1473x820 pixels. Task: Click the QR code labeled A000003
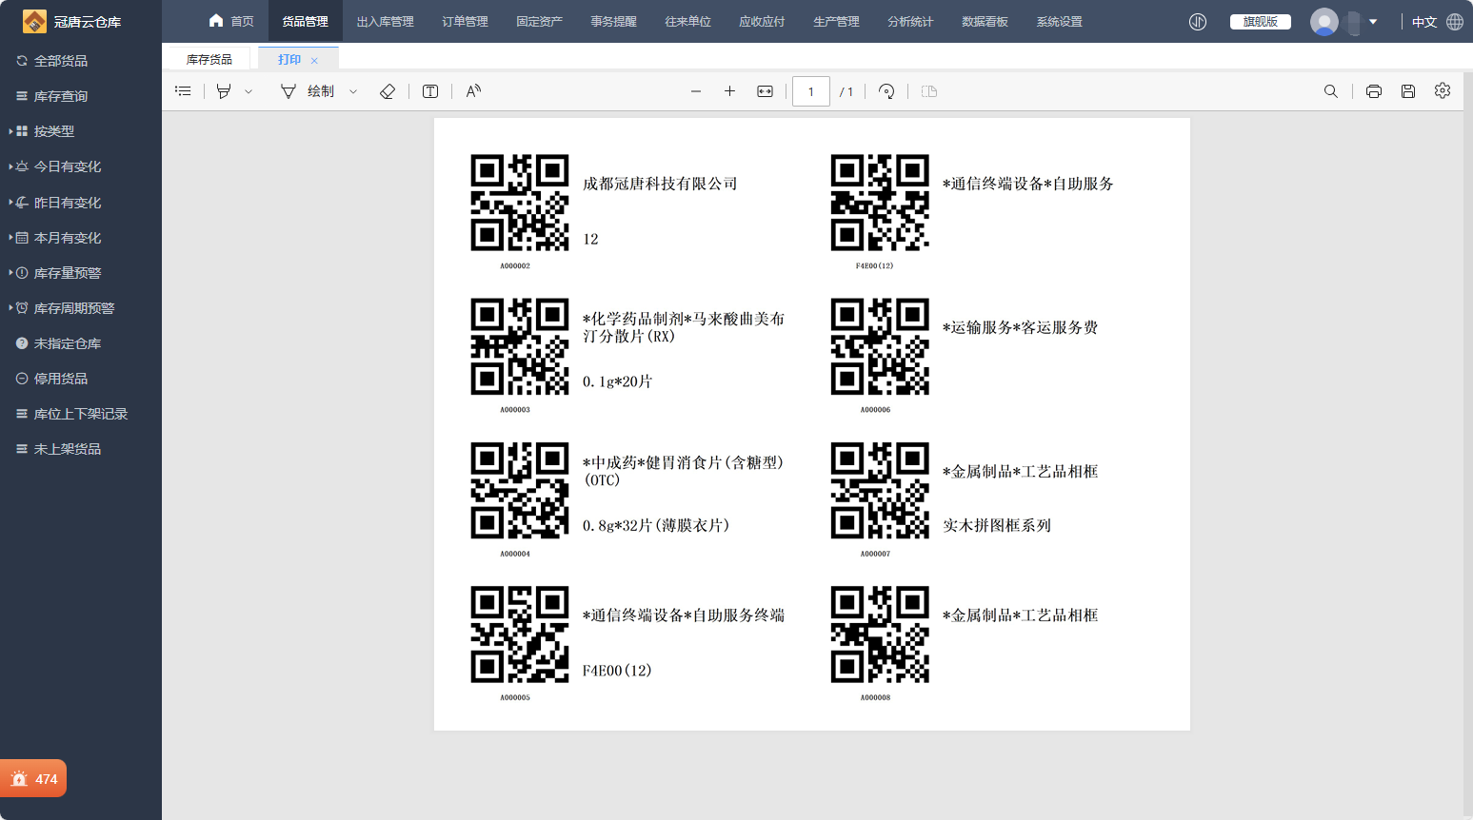[520, 346]
